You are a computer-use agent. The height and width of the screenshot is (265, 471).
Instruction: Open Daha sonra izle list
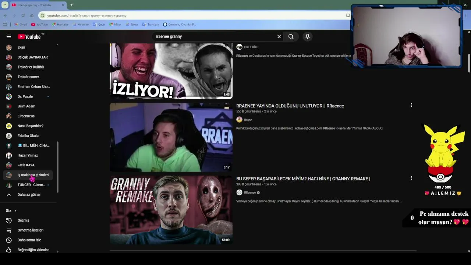point(28,240)
